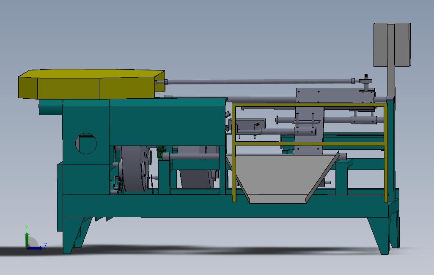Click the blue Z axis arrow of the triad
This screenshot has width=434, height=275.
[35, 248]
